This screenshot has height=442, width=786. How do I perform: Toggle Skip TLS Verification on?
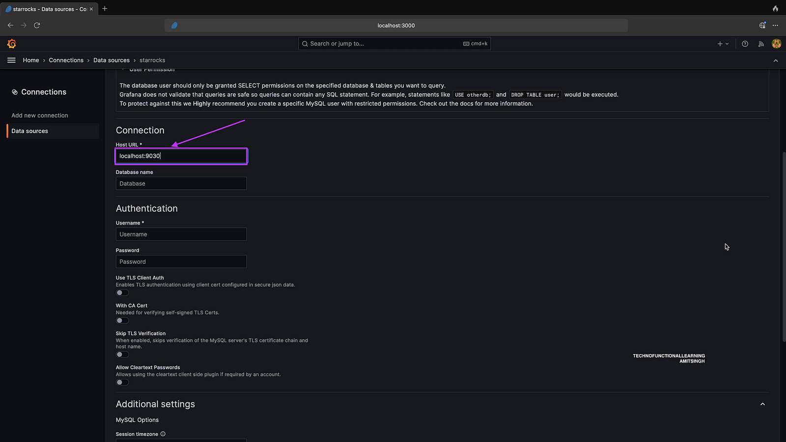click(122, 355)
